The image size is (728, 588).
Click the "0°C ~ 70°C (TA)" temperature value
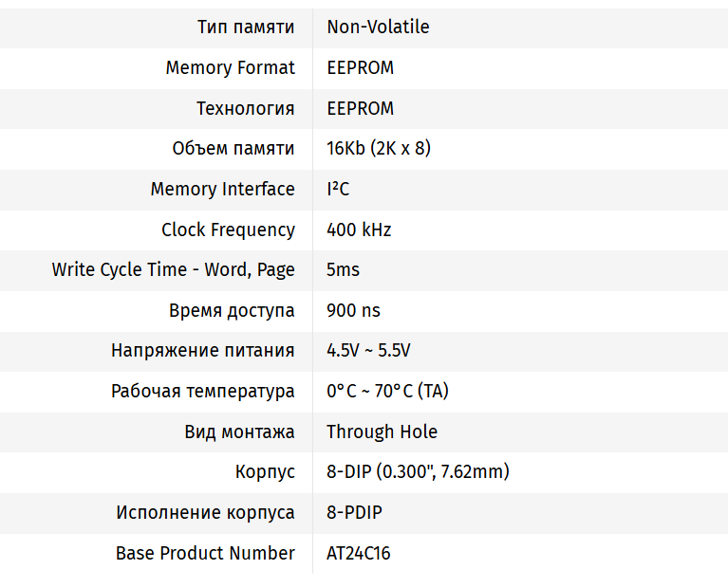(x=387, y=391)
